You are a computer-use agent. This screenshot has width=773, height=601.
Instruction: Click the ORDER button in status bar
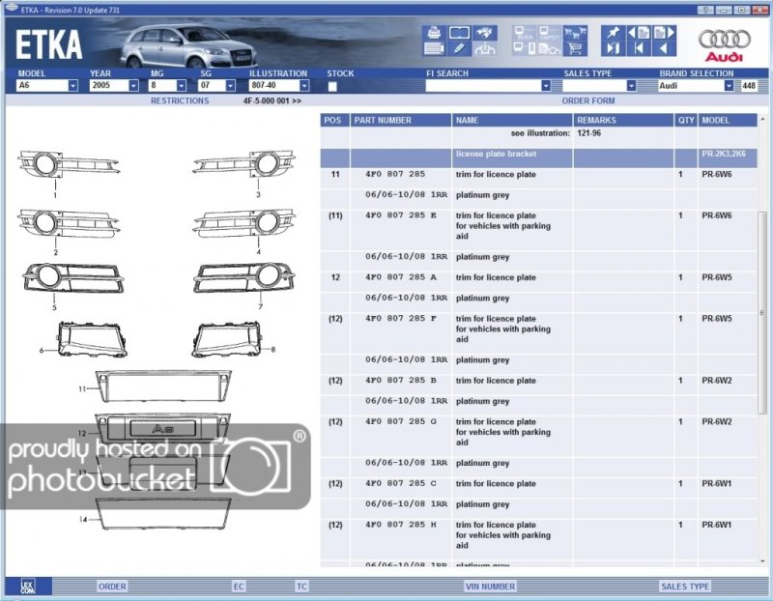pos(112,586)
